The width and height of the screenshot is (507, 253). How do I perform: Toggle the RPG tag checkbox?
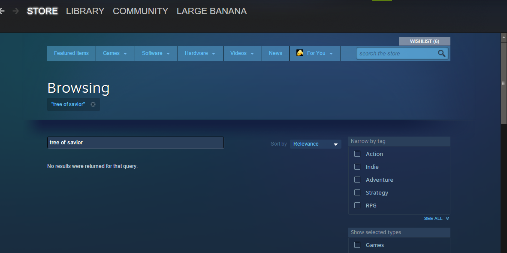point(357,205)
